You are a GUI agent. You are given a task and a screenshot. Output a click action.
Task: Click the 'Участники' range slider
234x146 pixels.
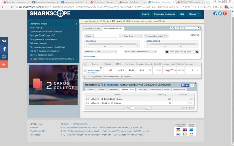coord(112,44)
